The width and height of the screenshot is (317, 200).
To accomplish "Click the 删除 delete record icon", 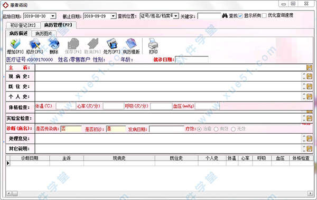I will [54, 44].
